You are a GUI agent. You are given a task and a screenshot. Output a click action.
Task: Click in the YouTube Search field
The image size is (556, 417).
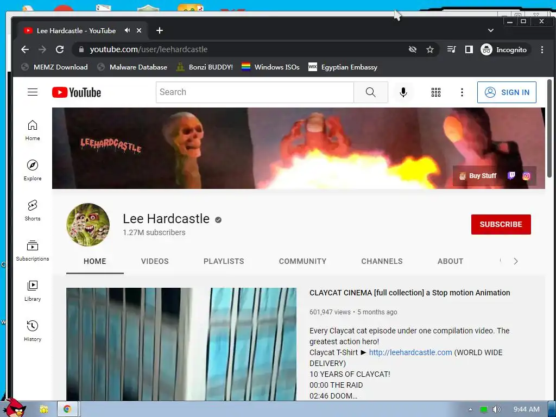[x=255, y=92]
